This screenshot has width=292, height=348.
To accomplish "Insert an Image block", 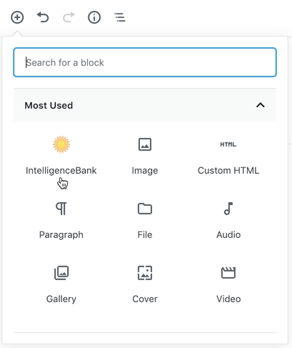I will click(145, 154).
